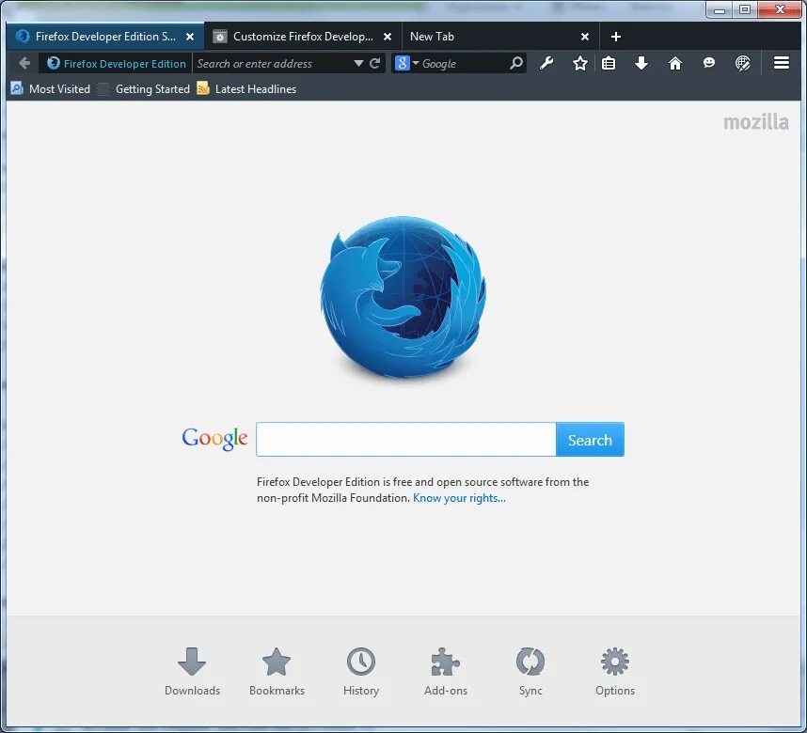Close the Customize Firefox Developer tab

point(388,37)
